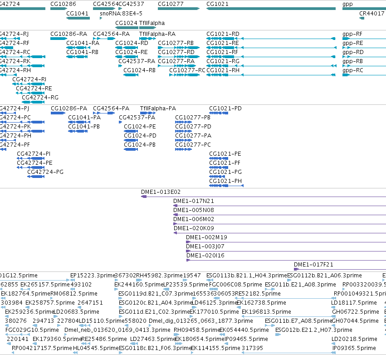Select the long CG1021 gene bar
The height and width of the screenshot is (355, 386).
[271, 9]
